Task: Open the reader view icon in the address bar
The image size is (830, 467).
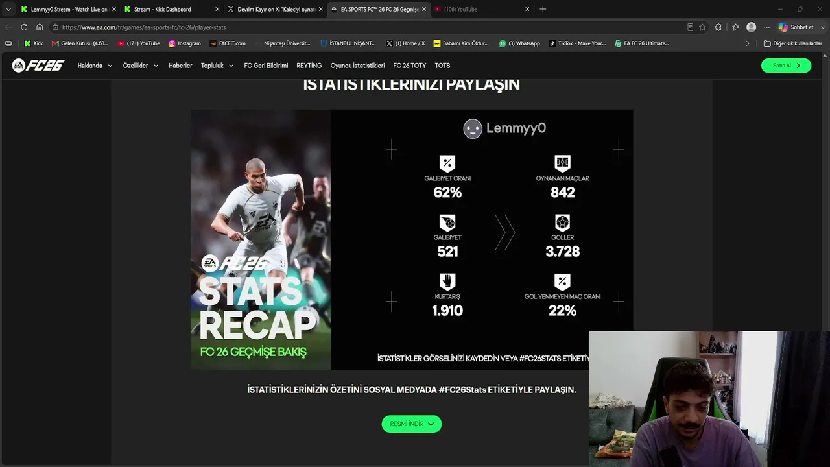Action: point(690,27)
